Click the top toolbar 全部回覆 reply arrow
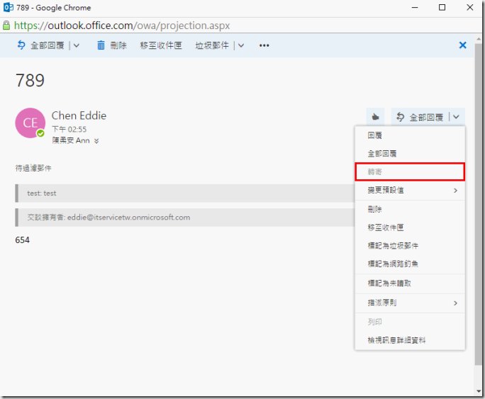This screenshot has height=399, width=485. [x=21, y=45]
